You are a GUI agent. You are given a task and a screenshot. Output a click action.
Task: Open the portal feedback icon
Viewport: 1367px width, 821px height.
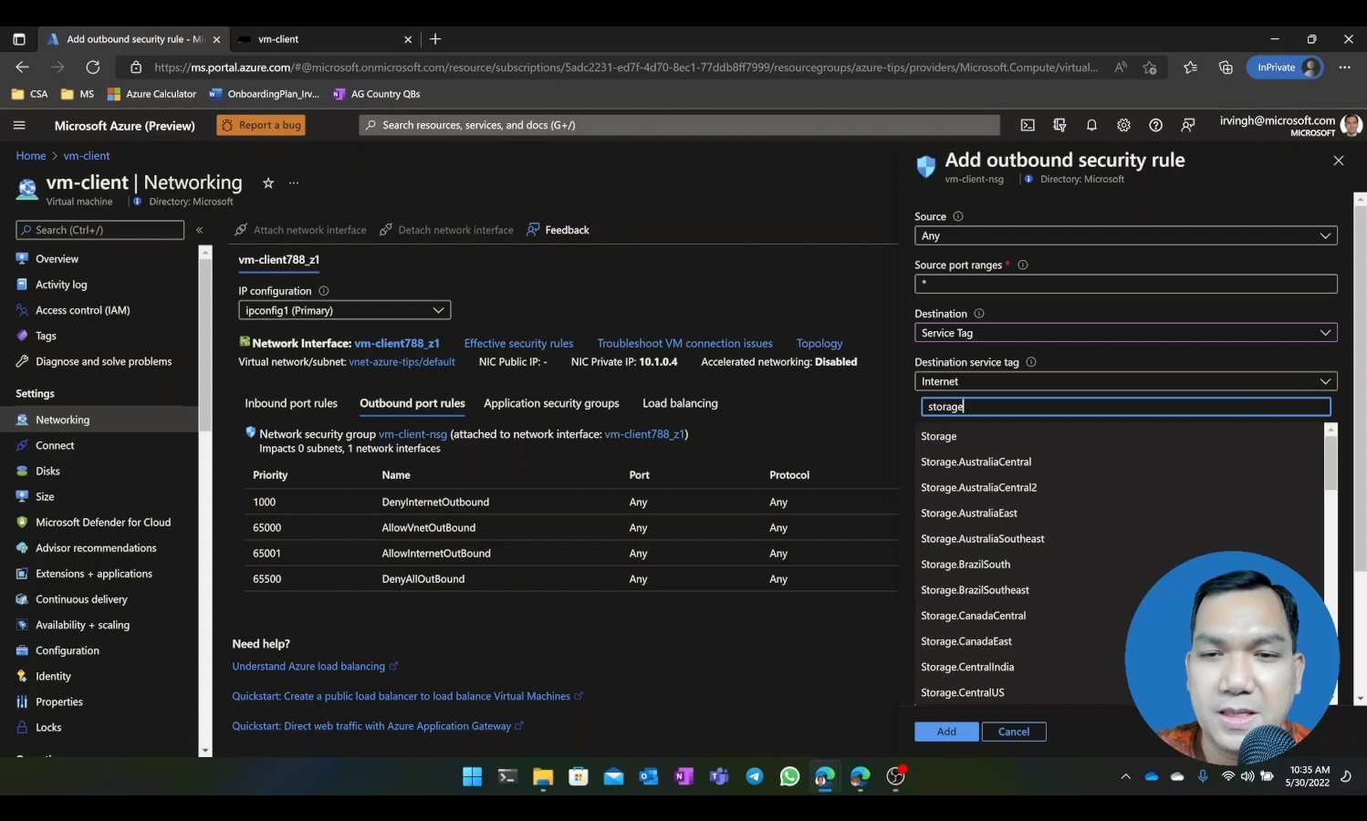coord(1187,125)
